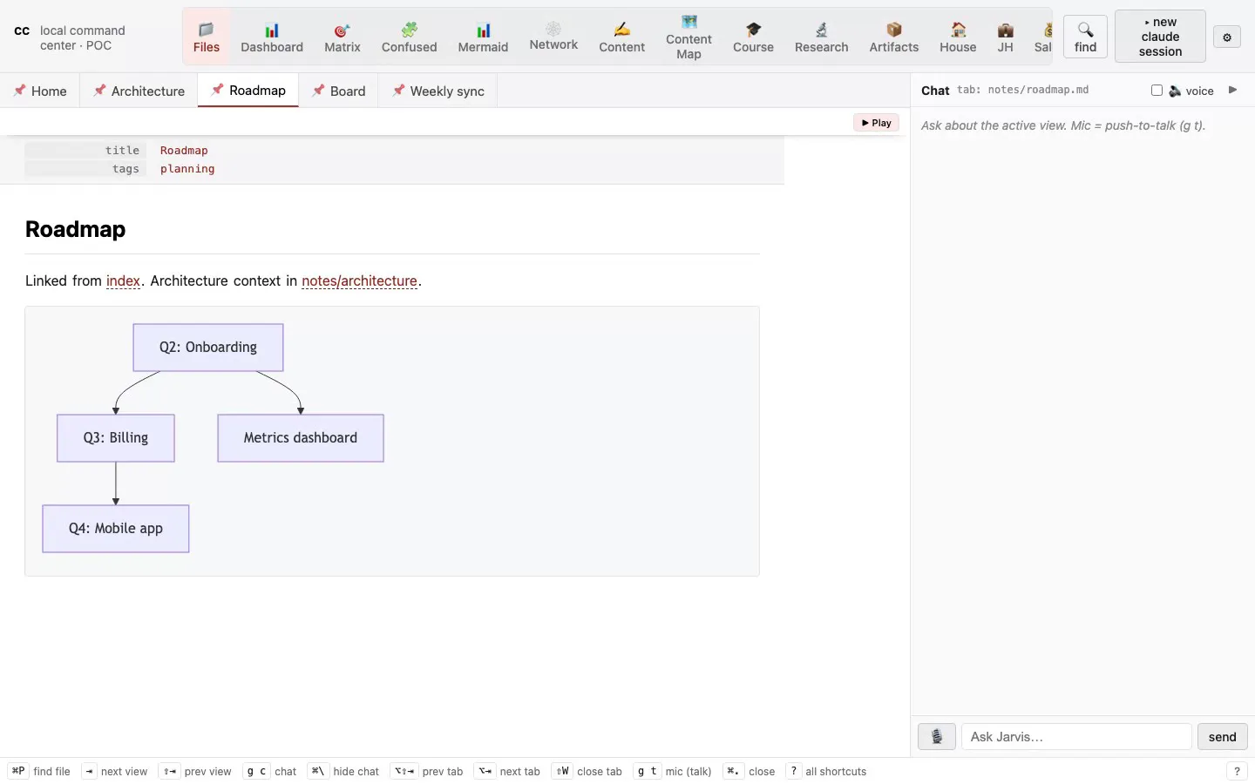This screenshot has height=784, width=1255.
Task: Click the help question mark at bottom right
Action: tap(1237, 771)
